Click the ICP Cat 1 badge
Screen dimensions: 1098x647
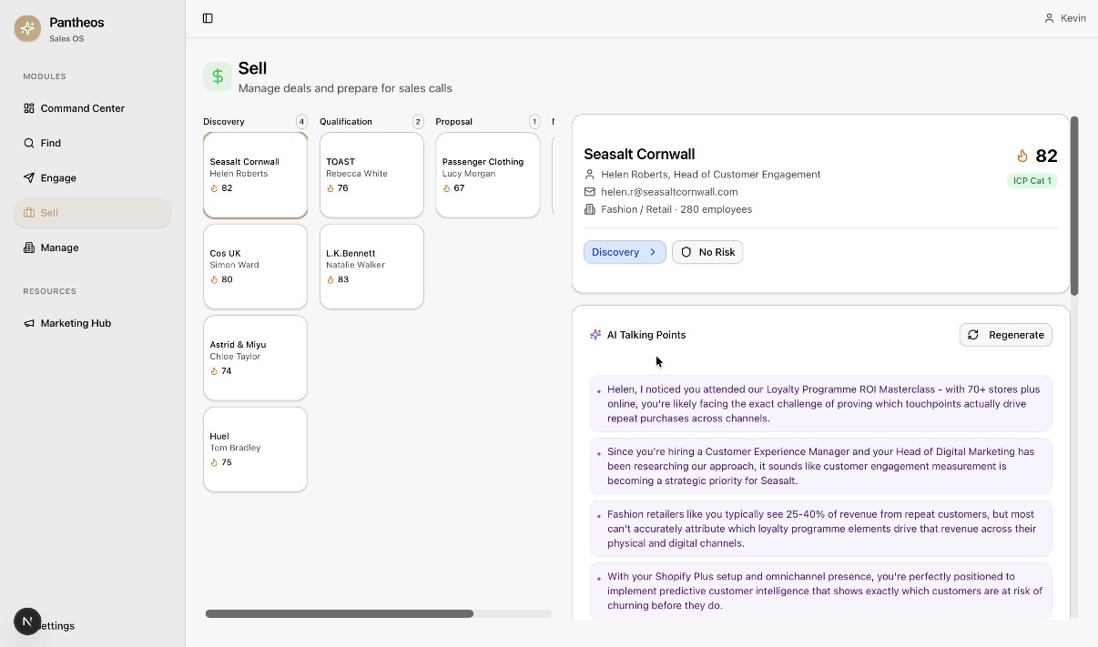click(x=1032, y=181)
